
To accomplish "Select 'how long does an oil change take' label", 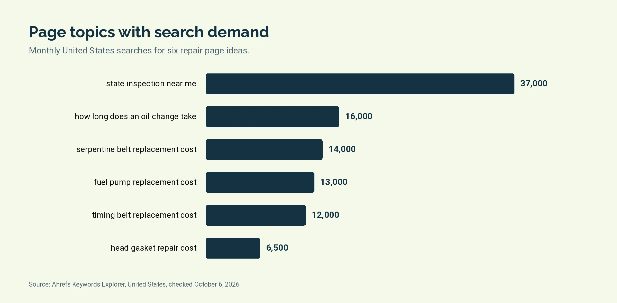I will (135, 117).
